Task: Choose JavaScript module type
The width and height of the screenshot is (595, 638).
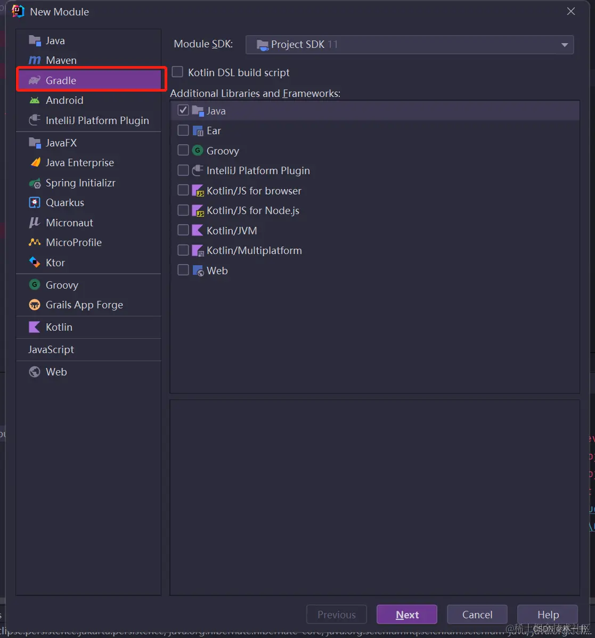Action: click(89, 349)
